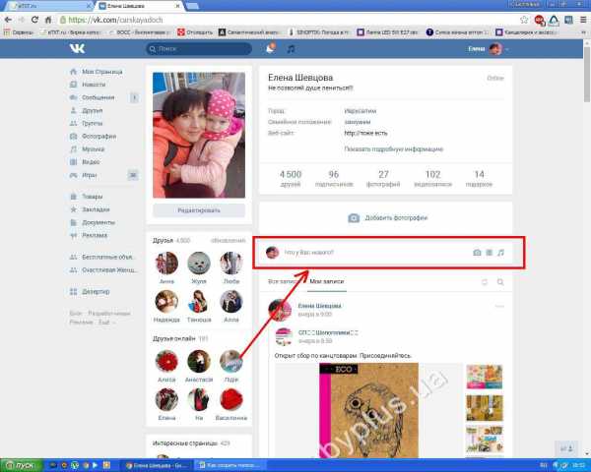Screen dimensions: 591x472
Task: Open friend Люба avatar
Action: (231, 263)
